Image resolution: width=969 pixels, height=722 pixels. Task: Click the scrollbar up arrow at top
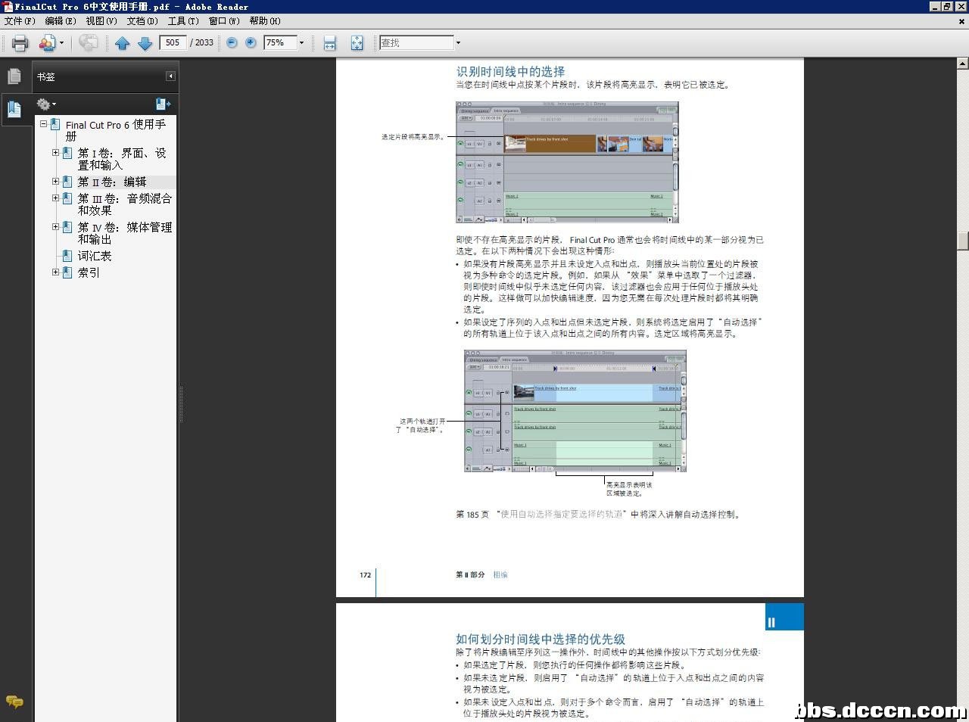[x=963, y=64]
